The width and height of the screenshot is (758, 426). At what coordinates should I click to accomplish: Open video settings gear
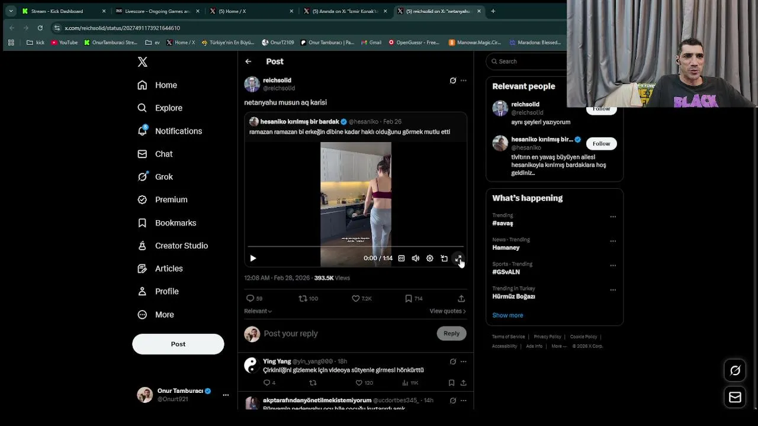pos(430,259)
